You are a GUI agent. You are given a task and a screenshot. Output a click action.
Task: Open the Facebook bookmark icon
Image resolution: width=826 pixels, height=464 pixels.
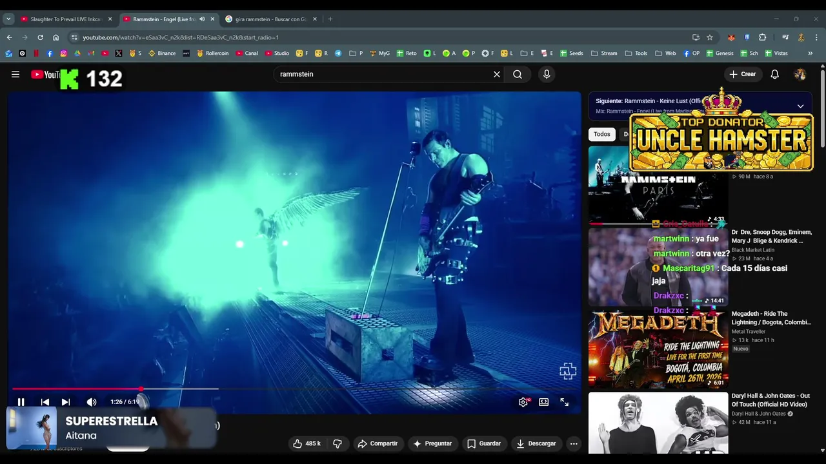pyautogui.click(x=50, y=53)
